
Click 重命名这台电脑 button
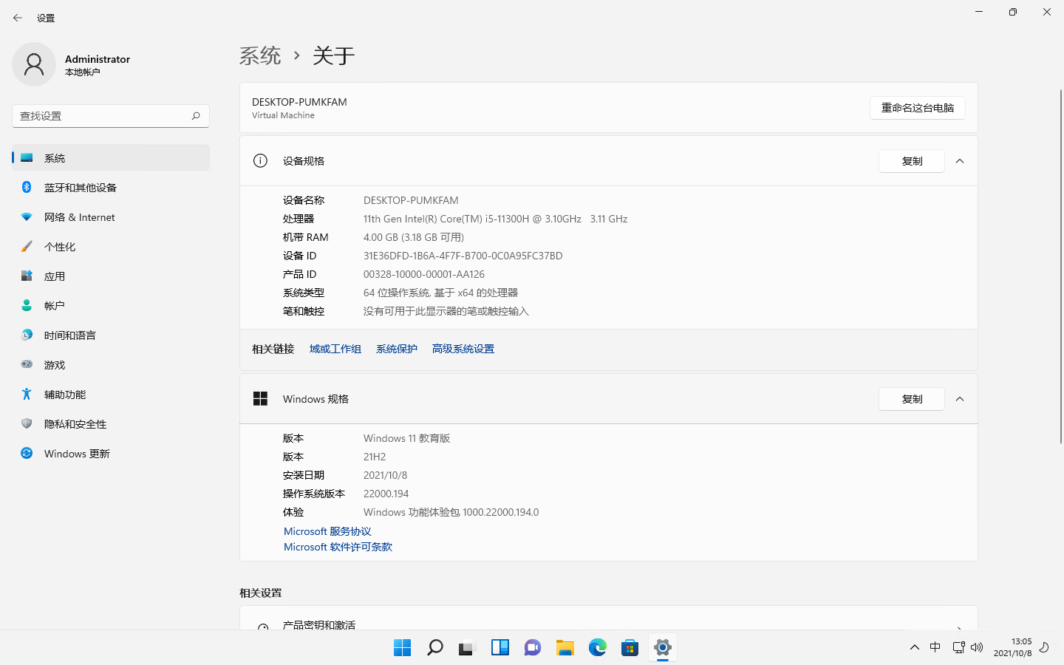tap(918, 108)
